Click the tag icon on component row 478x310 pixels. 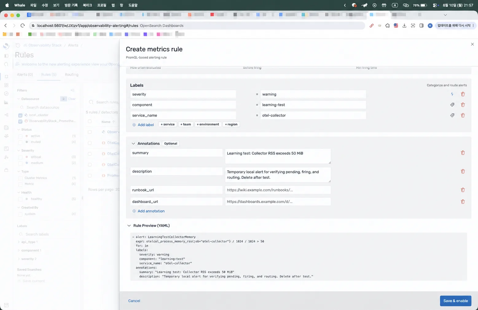452,105
